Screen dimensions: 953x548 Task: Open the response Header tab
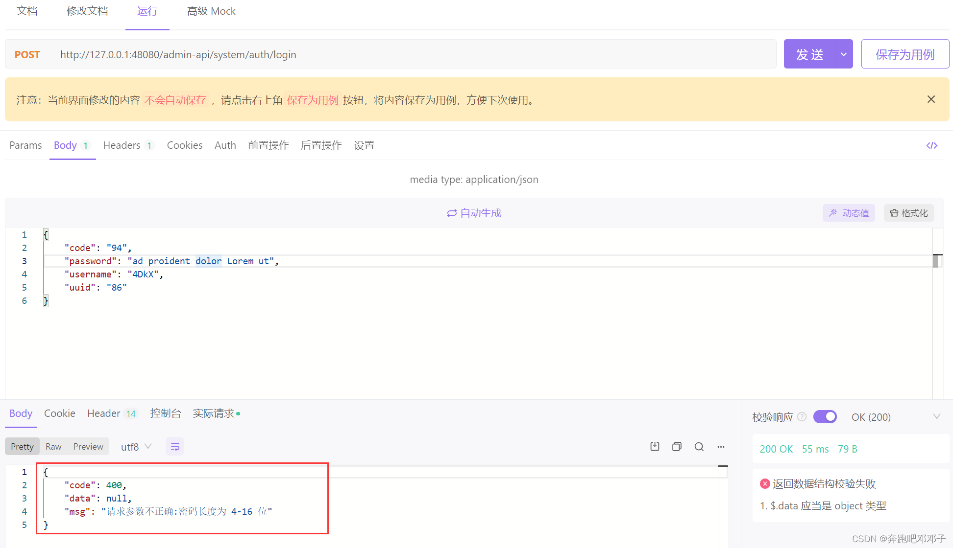(x=112, y=413)
